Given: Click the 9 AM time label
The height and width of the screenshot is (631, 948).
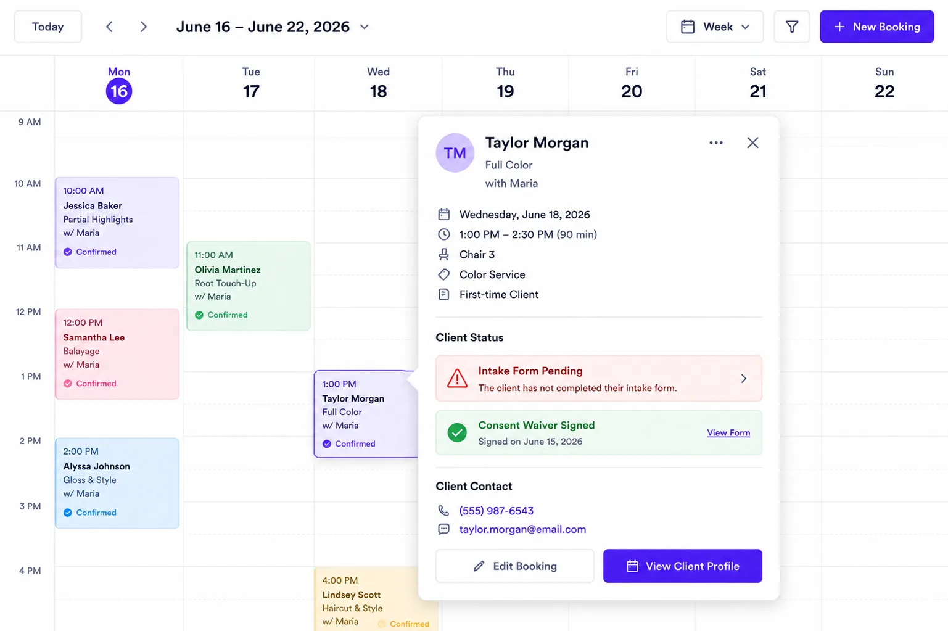Looking at the screenshot, I should pos(30,122).
